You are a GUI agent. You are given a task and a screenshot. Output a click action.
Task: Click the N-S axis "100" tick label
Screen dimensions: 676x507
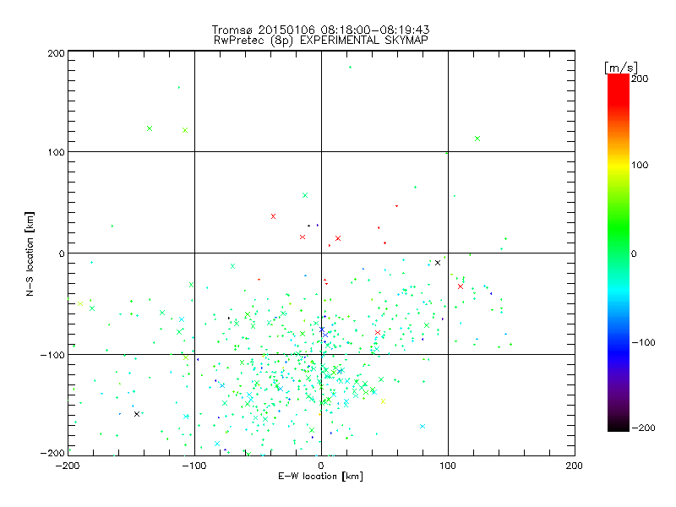[56, 152]
